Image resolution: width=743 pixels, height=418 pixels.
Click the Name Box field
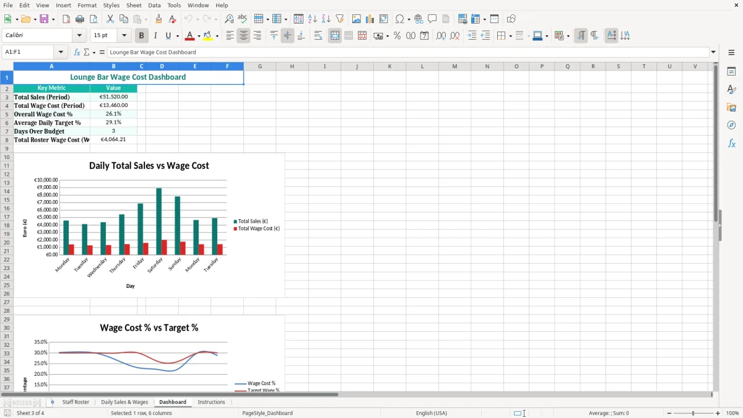coord(28,53)
